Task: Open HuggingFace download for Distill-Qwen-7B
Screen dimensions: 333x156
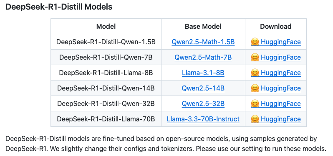Action: coord(281,57)
